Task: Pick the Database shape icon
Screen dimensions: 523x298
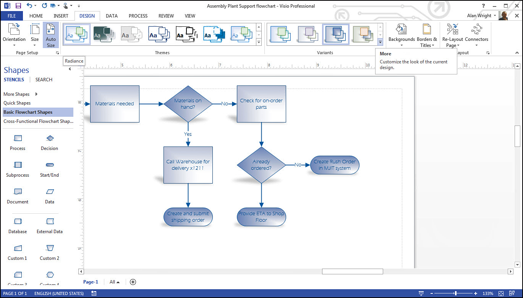Action: coord(18,221)
